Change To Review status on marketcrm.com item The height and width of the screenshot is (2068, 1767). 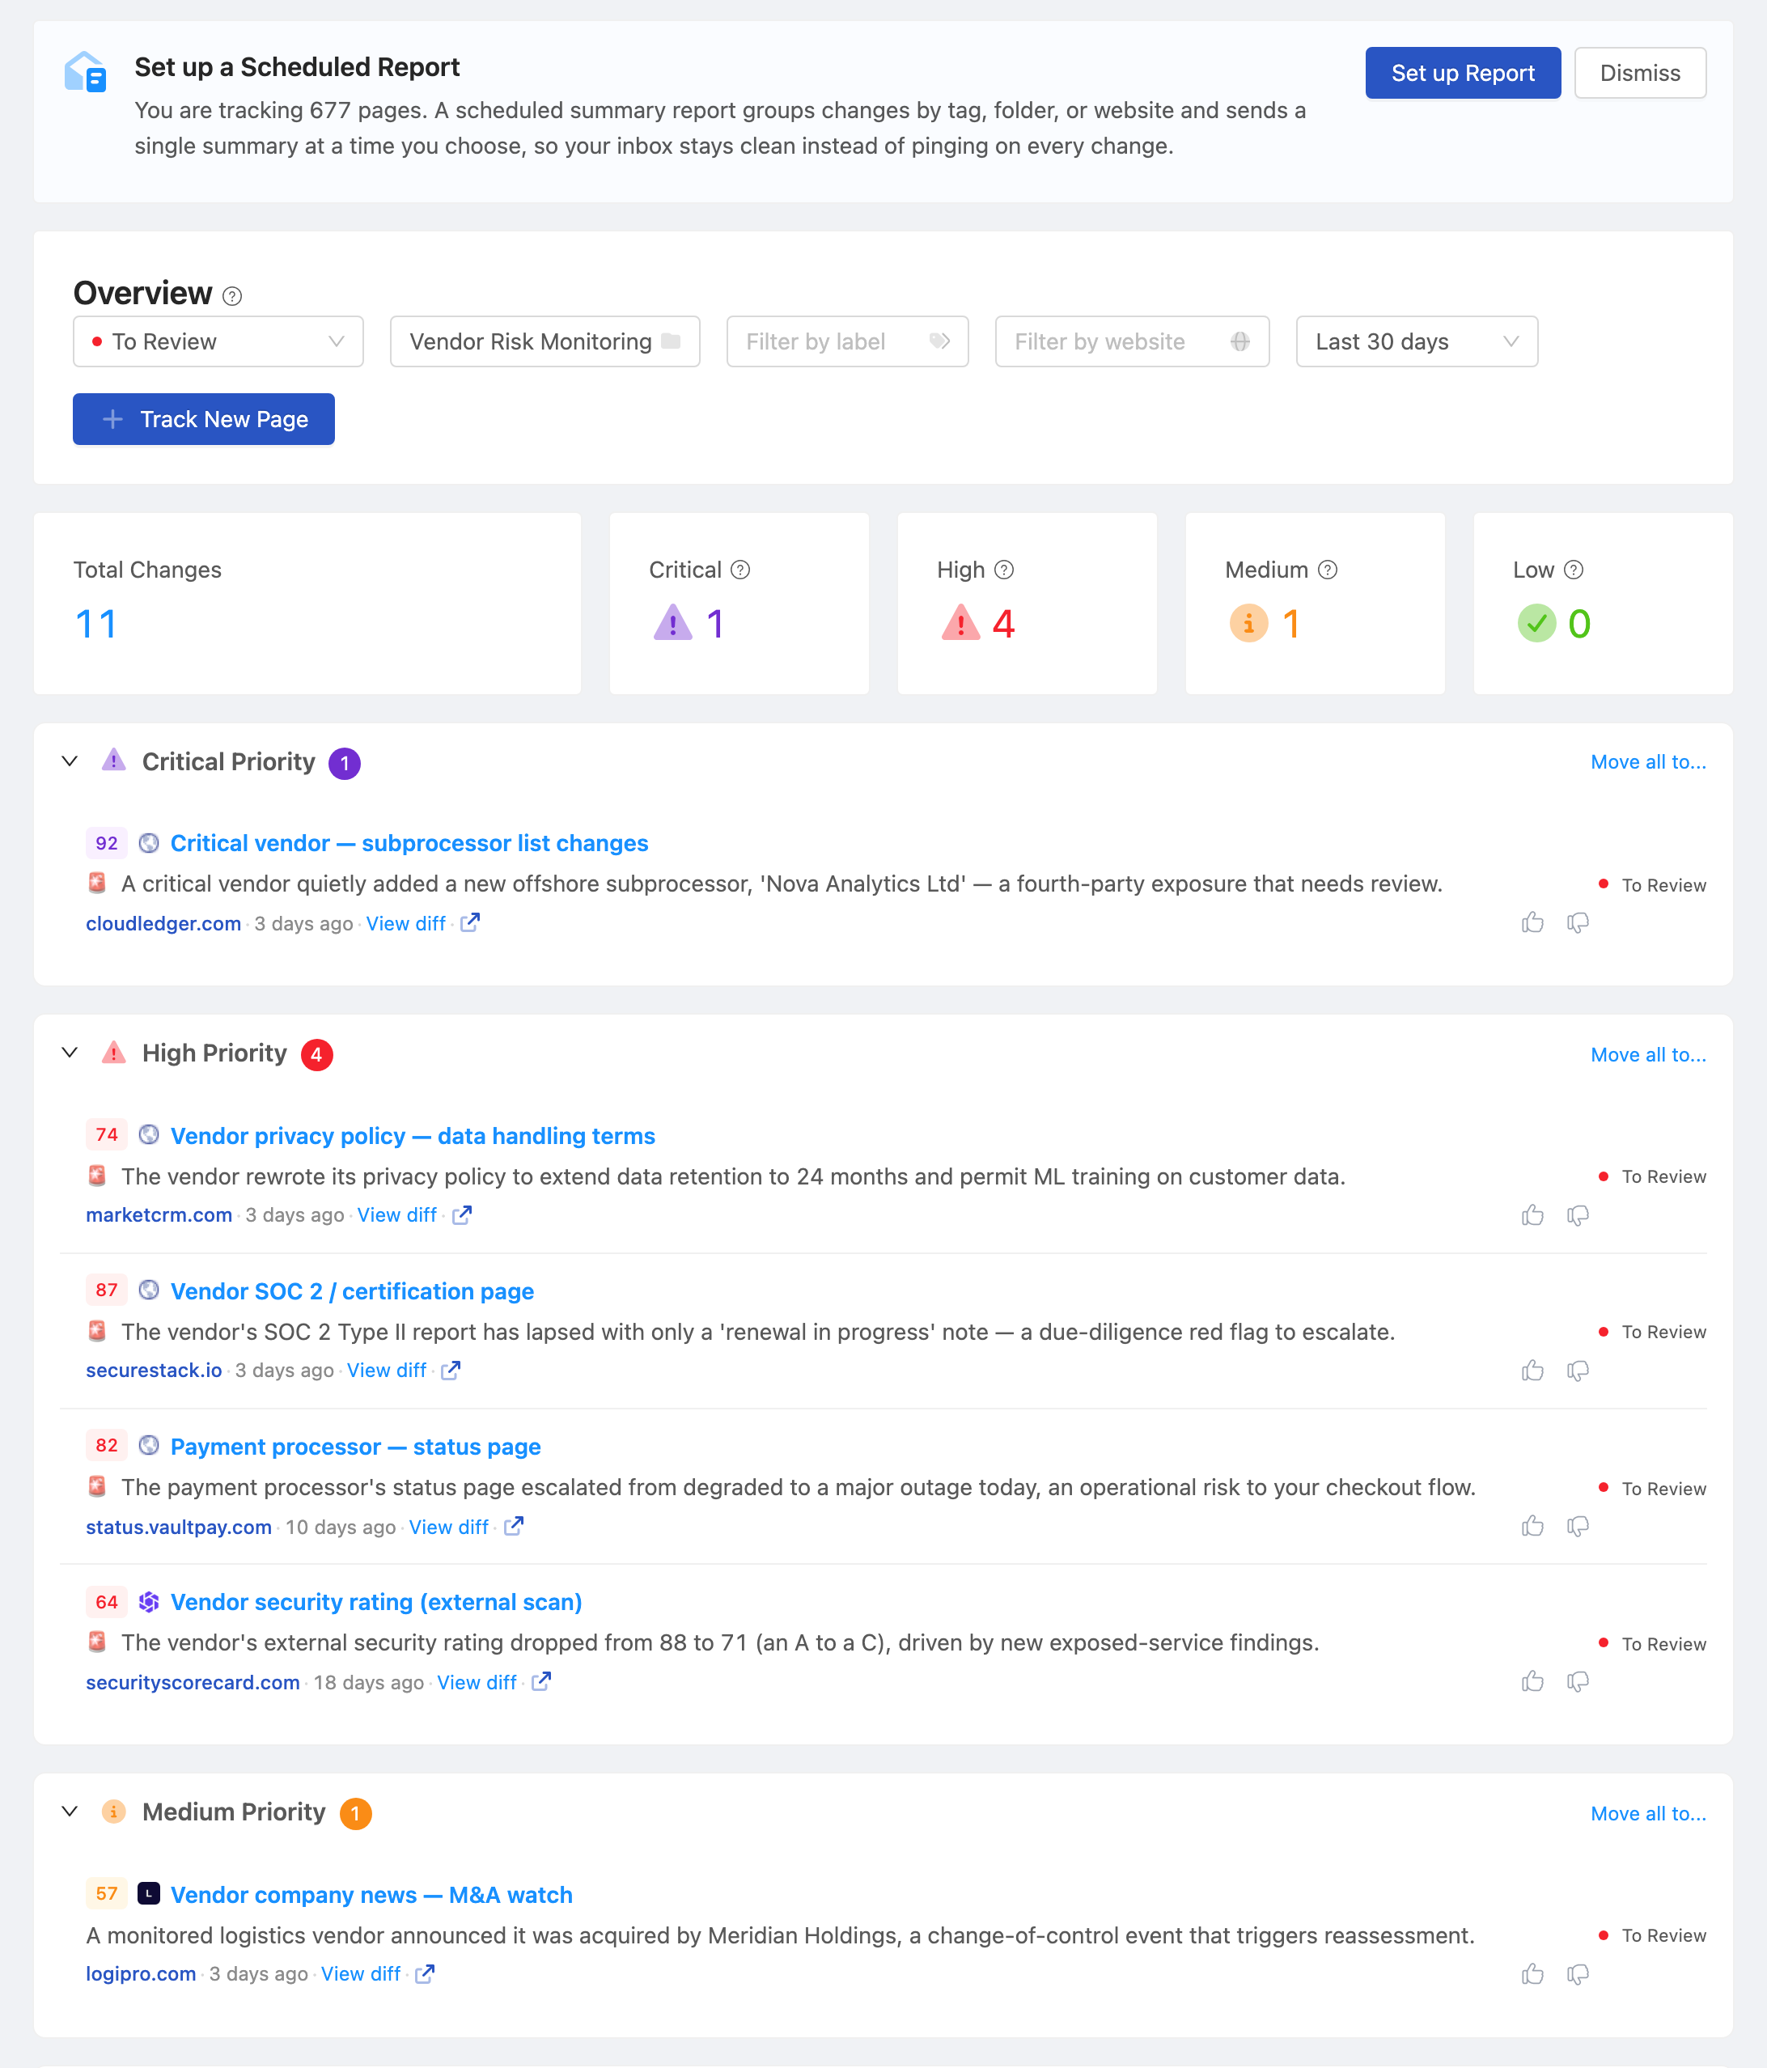tap(1652, 1176)
